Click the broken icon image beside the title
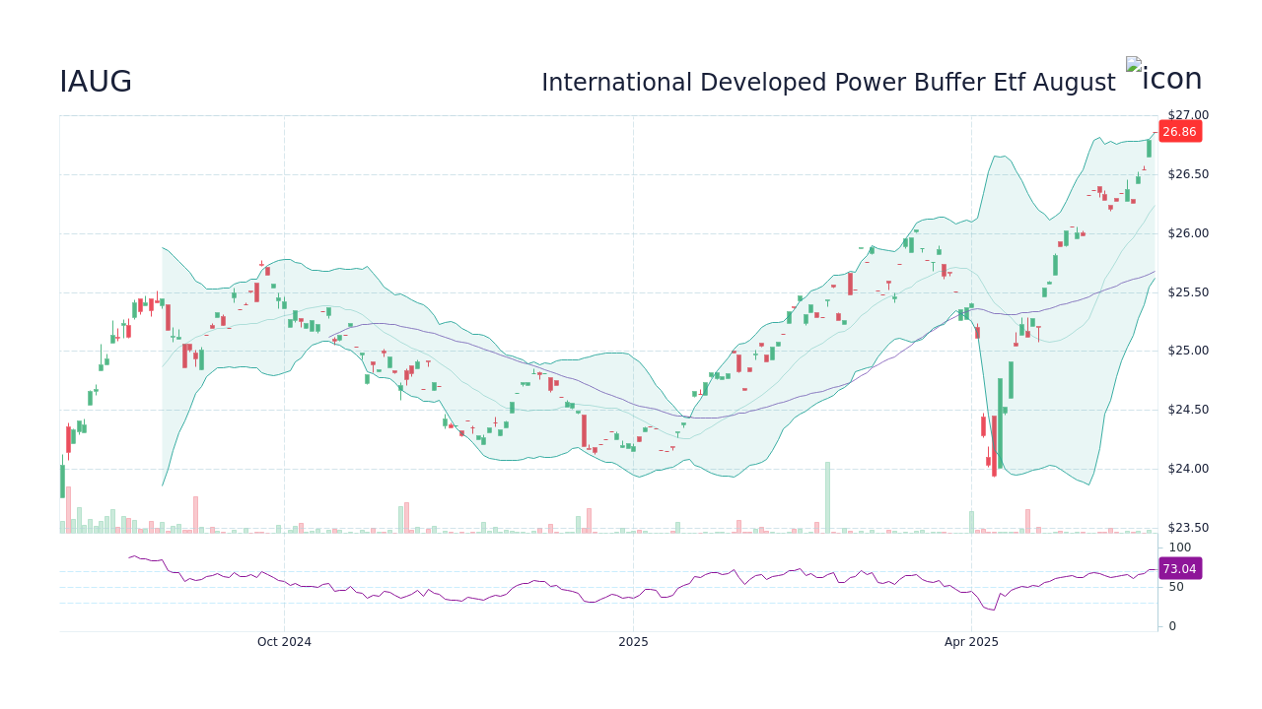Screen dimensions: 1262x709 (x=1164, y=76)
